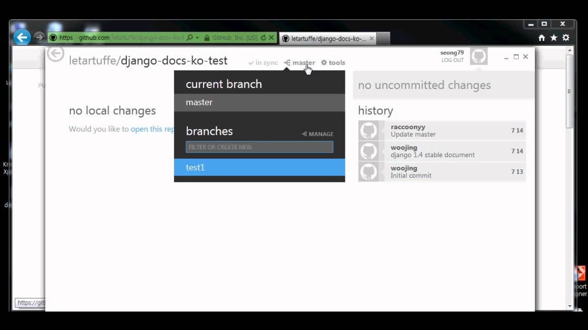Click the browser back button

click(x=22, y=37)
